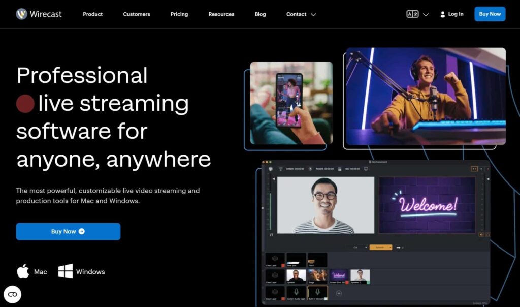Click the triangle arrow at preview pane's top-left
Image resolution: width=520 pixels, height=307 pixels.
pos(274,179)
